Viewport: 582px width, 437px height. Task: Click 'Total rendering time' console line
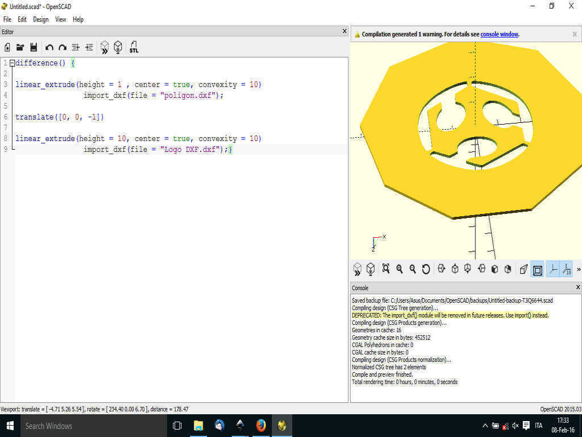405,382
